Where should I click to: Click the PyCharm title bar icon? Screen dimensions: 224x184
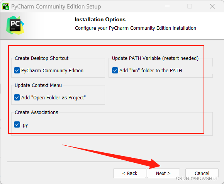point(6,7)
